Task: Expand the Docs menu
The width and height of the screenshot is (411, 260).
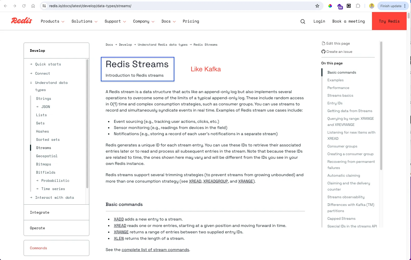Action: pyautogui.click(x=169, y=21)
